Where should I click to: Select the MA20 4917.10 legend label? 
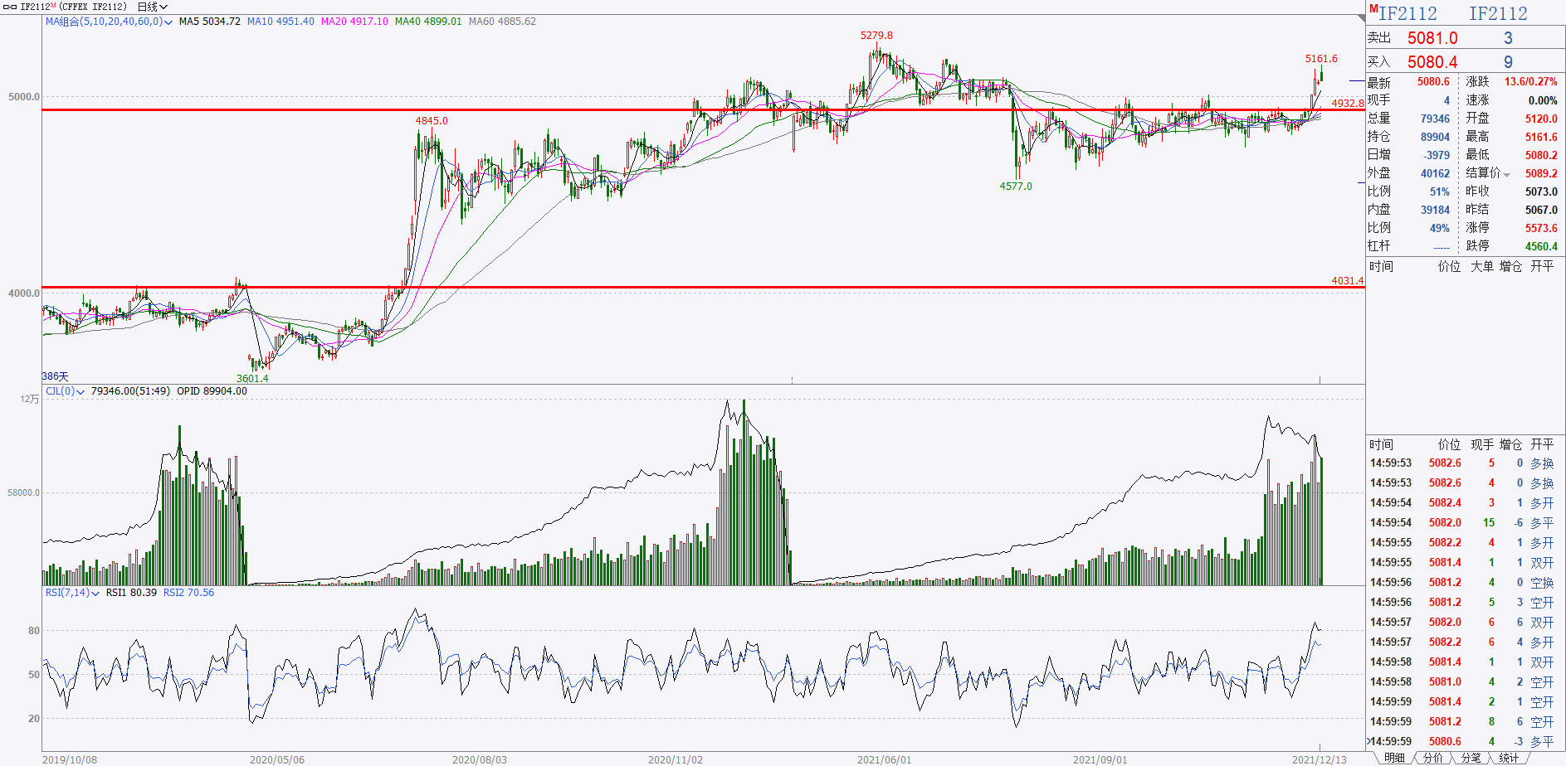click(354, 22)
